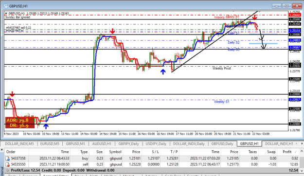
Task: Select the active GBPUSD,H1 chart tab
Action: coord(250,143)
